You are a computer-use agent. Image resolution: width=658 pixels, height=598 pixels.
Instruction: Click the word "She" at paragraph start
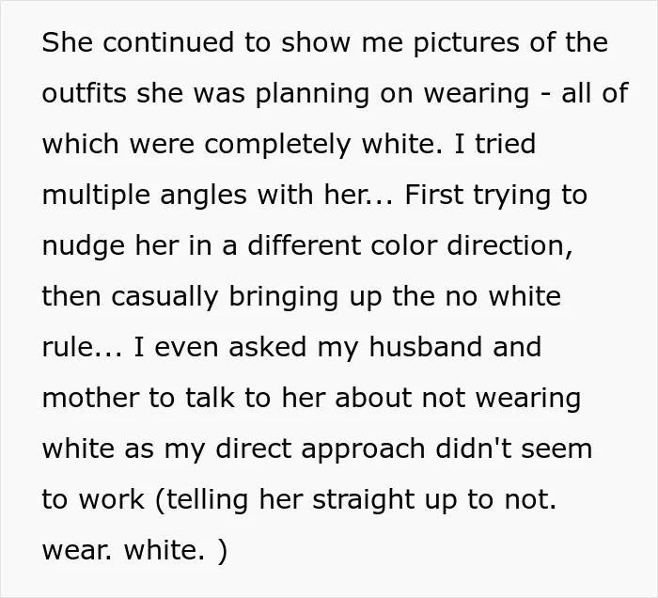(67, 42)
